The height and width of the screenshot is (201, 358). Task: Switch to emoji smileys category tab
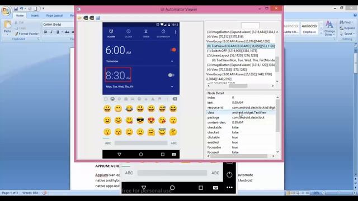[112, 99]
